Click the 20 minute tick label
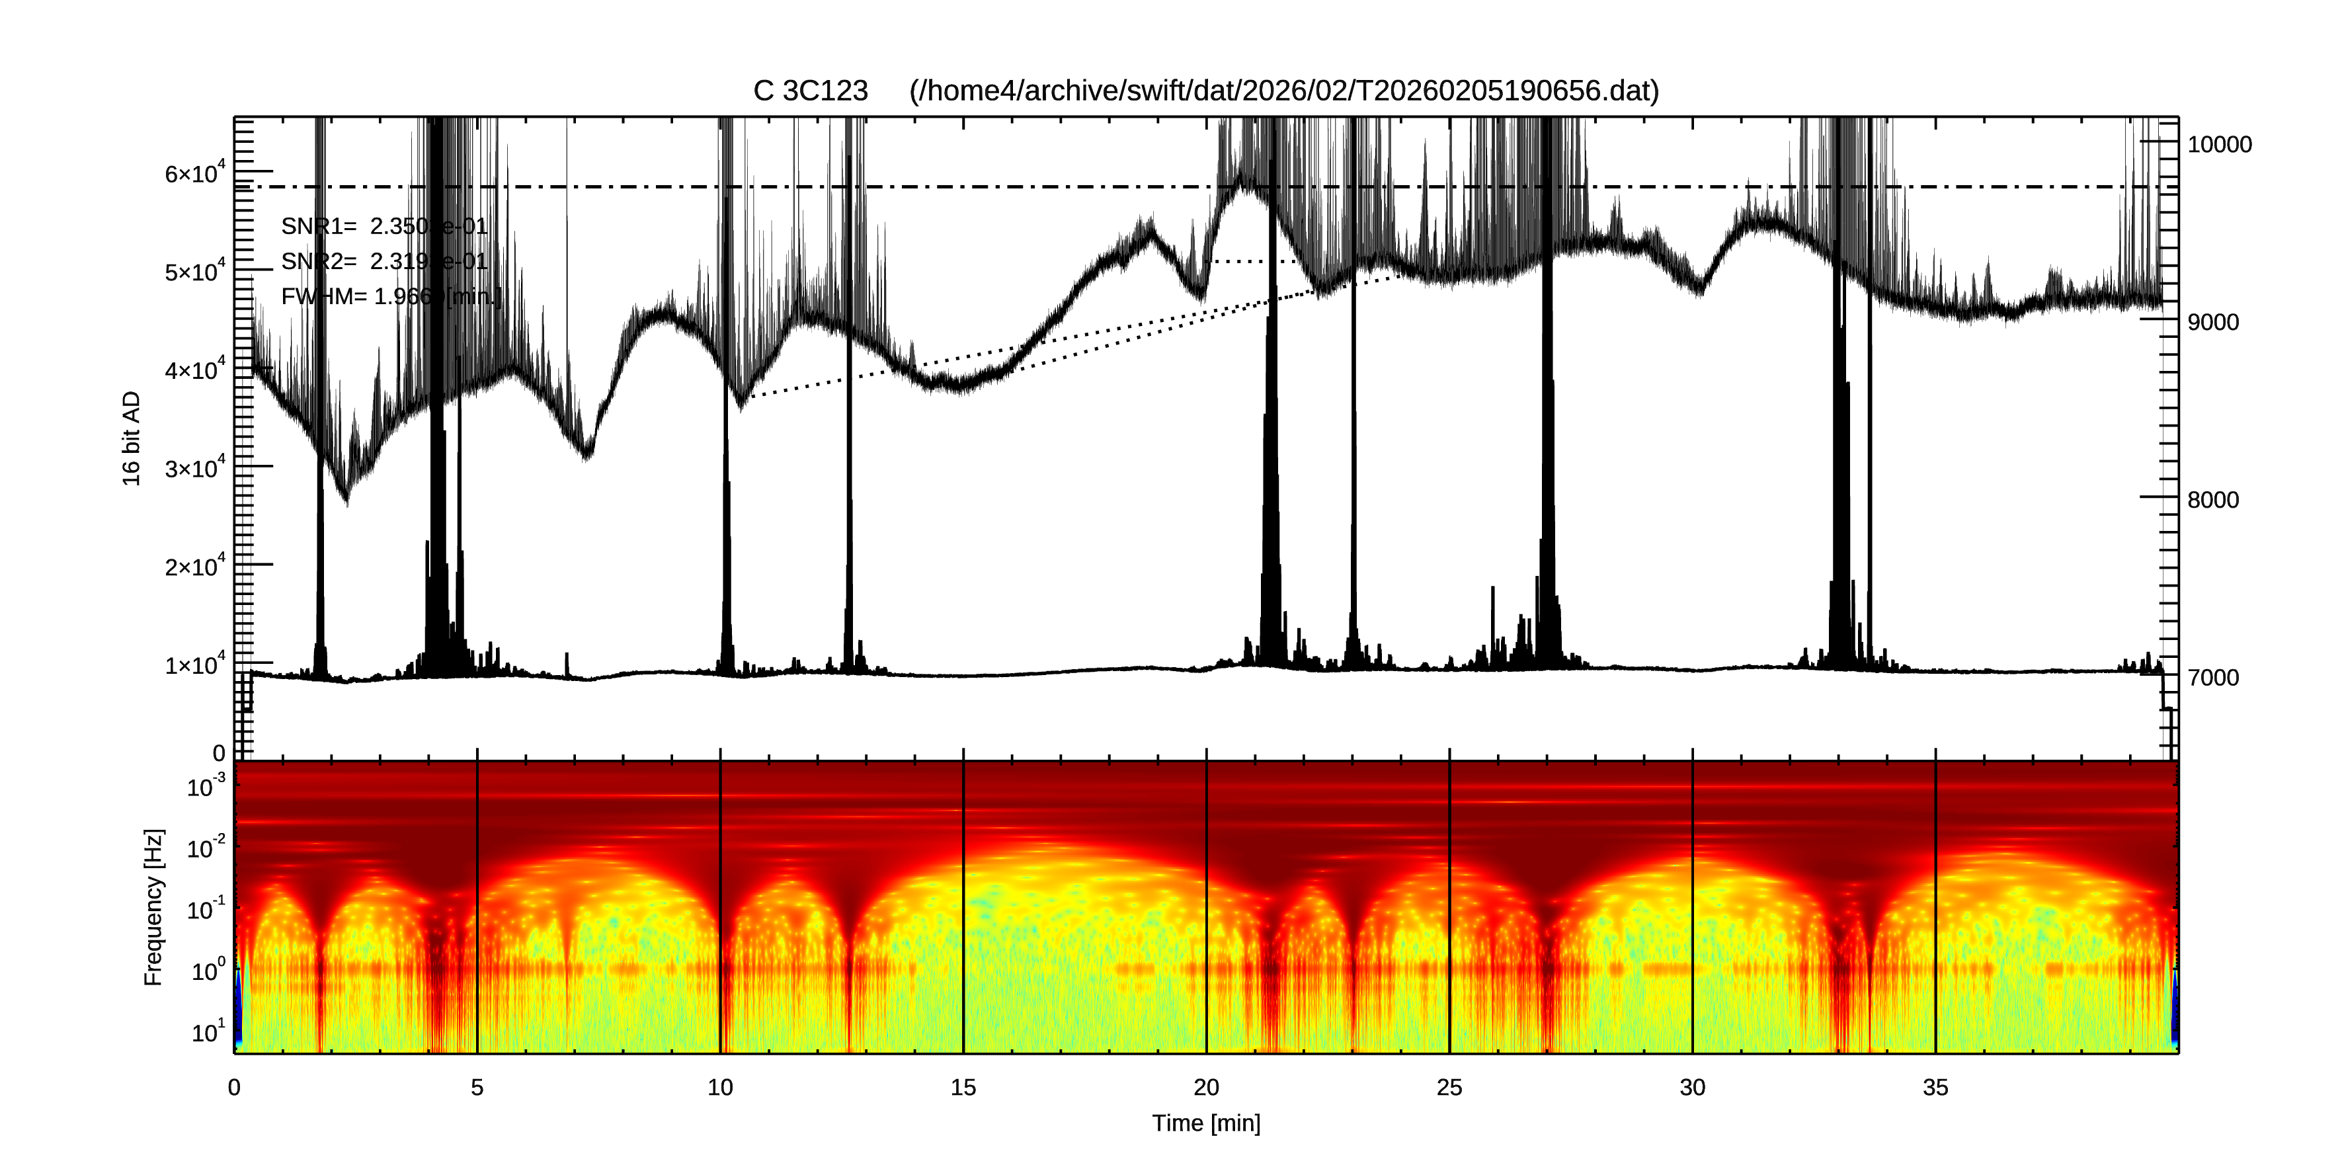This screenshot has height=1171, width=2342. [1205, 1087]
